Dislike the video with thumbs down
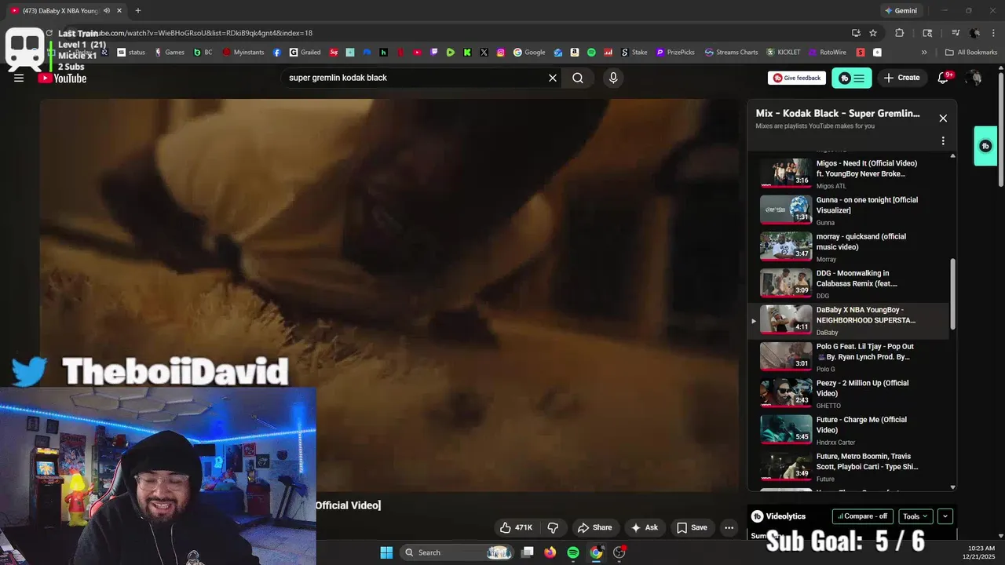 point(553,527)
